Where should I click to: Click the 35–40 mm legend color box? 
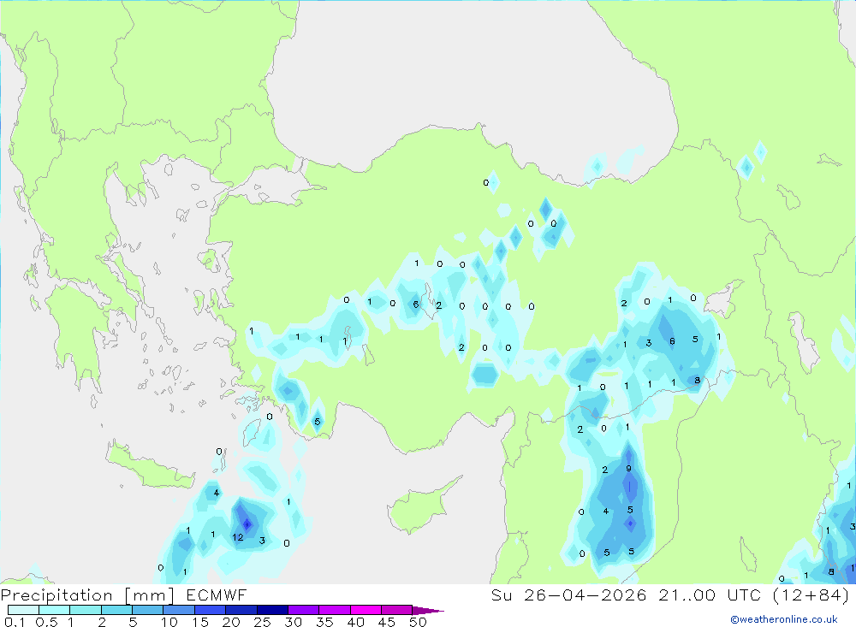coord(334,610)
